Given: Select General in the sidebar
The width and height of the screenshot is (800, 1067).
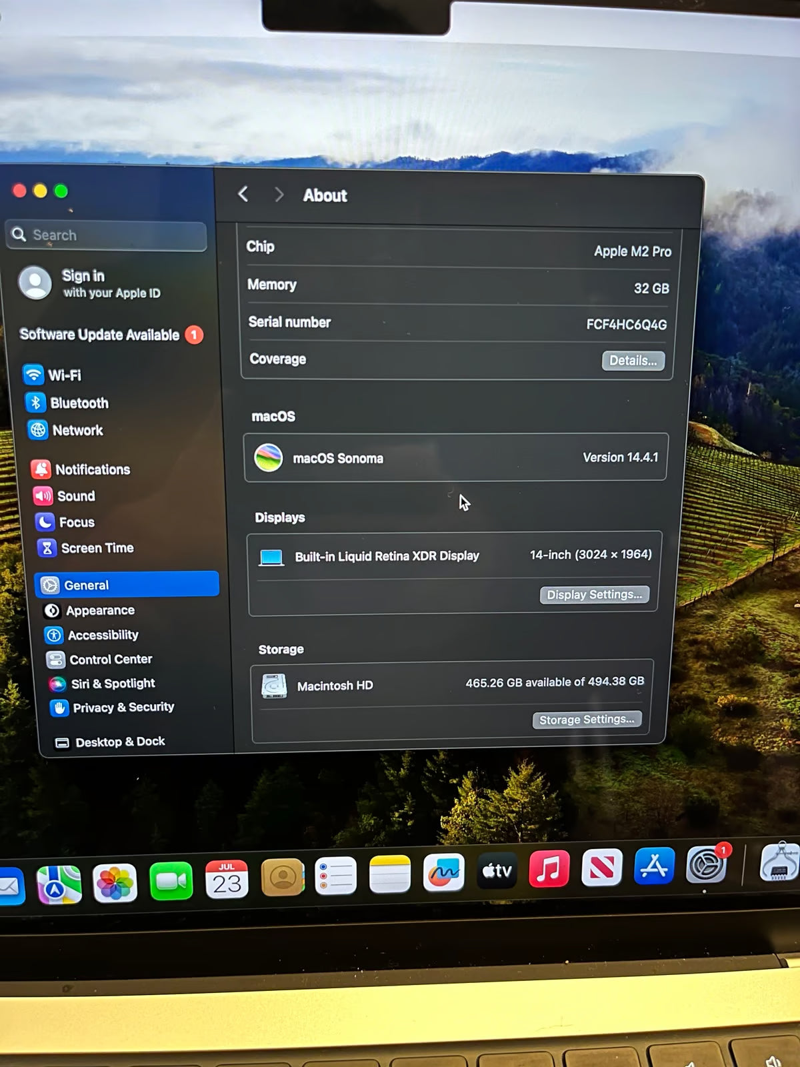Looking at the screenshot, I should click(127, 584).
